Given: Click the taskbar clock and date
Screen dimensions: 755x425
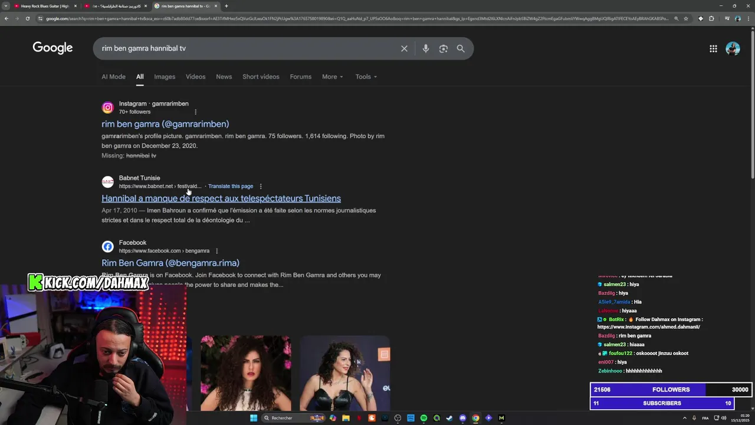Looking at the screenshot, I should coord(740,418).
